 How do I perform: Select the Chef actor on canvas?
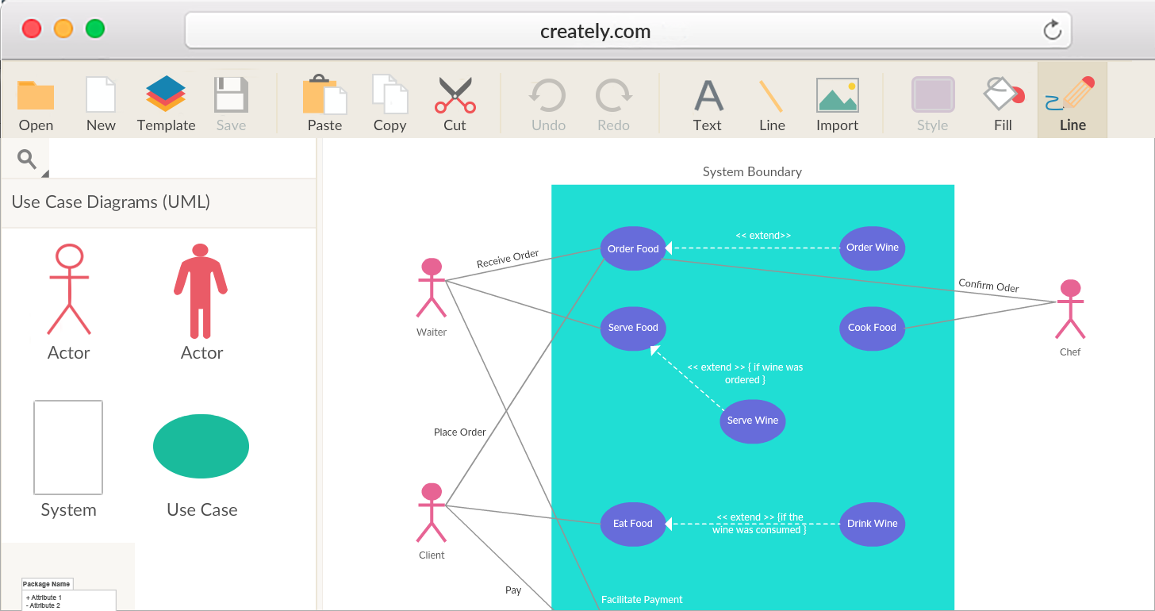point(1070,309)
